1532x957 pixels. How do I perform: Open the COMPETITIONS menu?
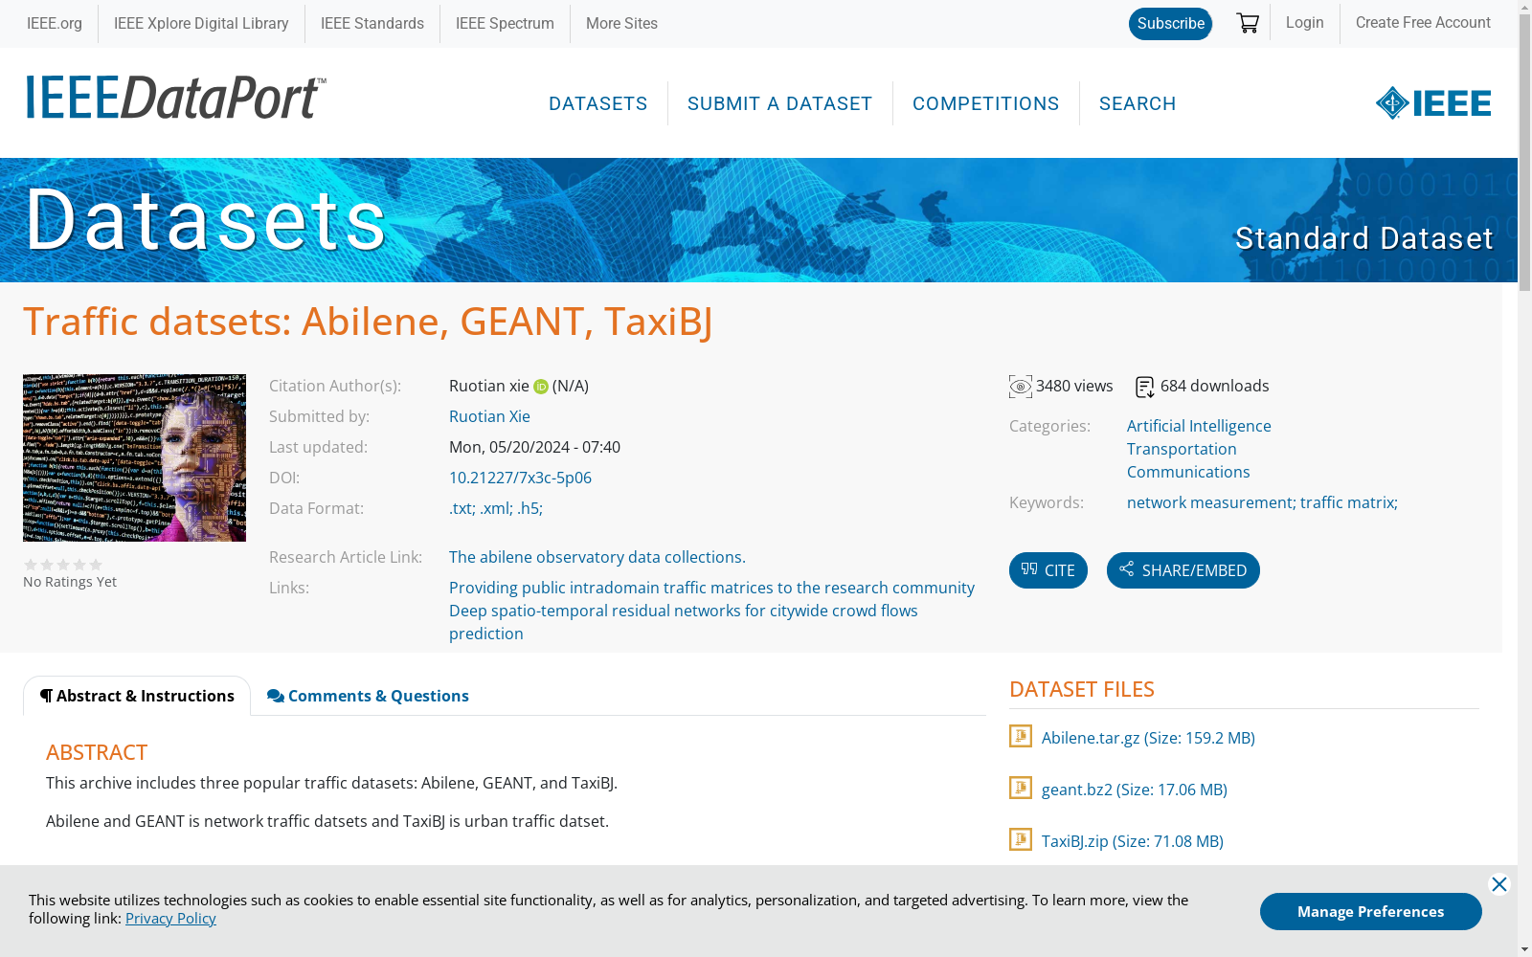click(x=986, y=103)
